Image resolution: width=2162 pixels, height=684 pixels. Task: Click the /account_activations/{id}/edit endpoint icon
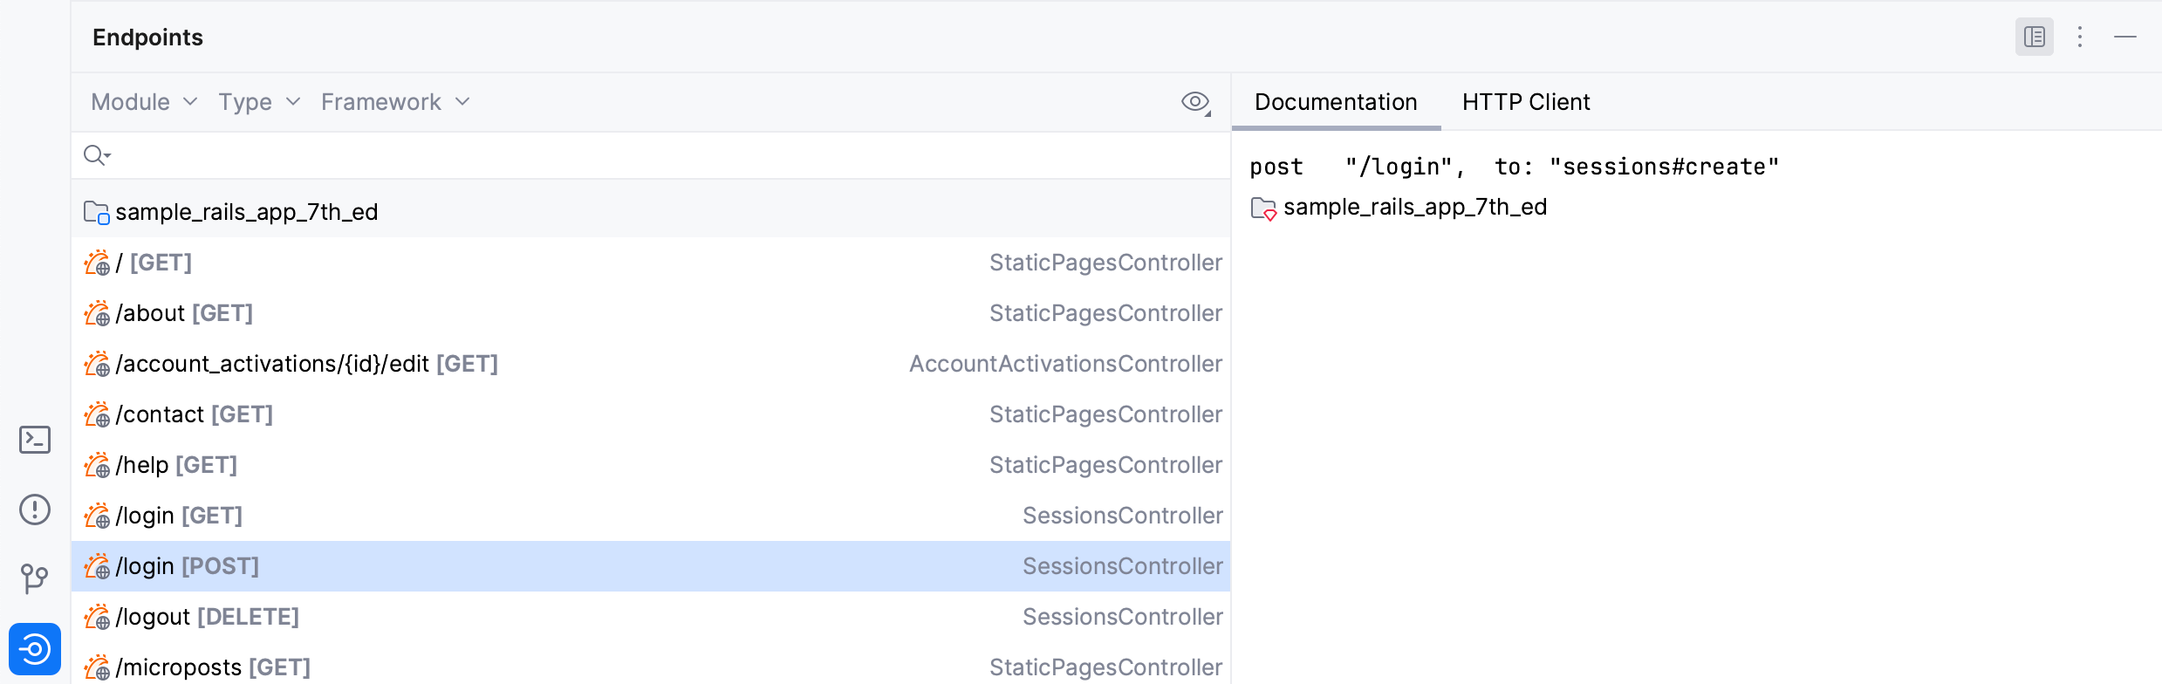[x=97, y=364]
